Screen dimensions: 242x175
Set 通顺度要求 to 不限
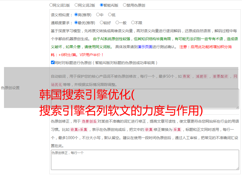click(x=133, y=23)
